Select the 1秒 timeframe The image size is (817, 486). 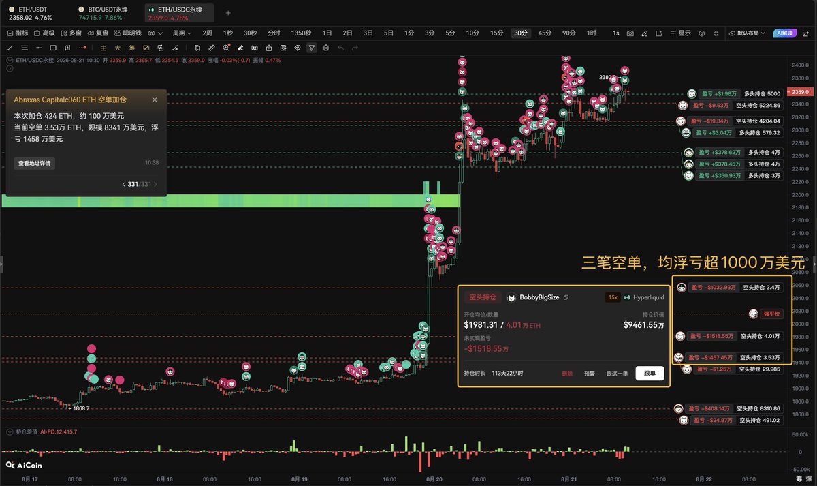[228, 33]
